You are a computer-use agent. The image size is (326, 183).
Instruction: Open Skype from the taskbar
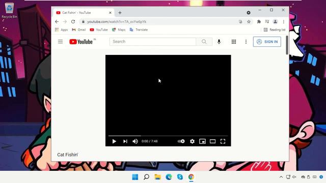[x=180, y=177]
